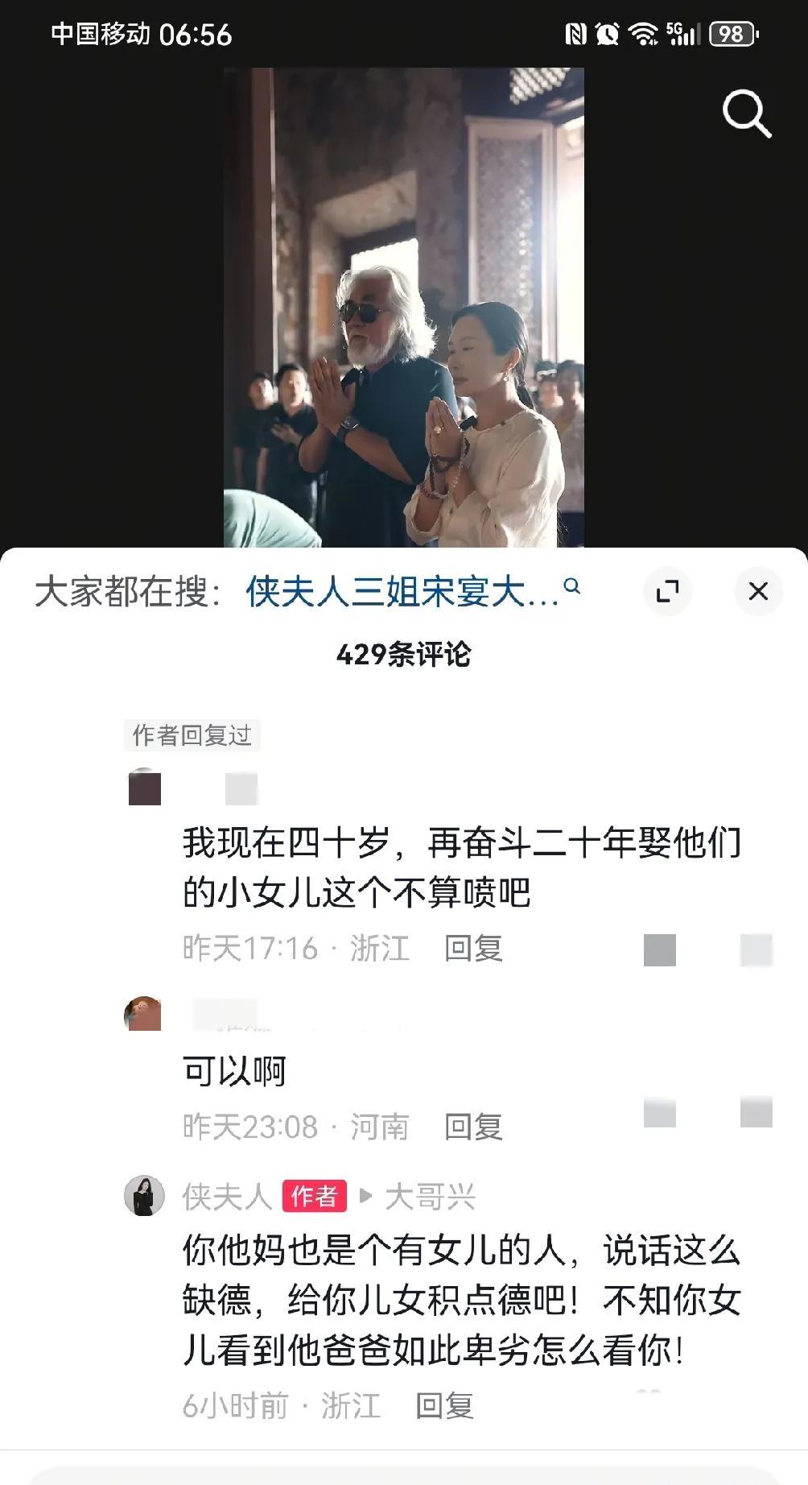Tap the small search icon beside the trending query
Viewport: 808px width, 1485px height.
pos(572,586)
